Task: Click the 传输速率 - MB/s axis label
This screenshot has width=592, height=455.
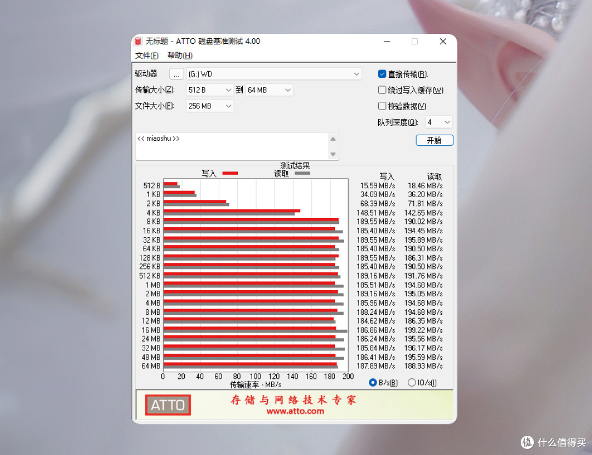Action: pos(255,384)
